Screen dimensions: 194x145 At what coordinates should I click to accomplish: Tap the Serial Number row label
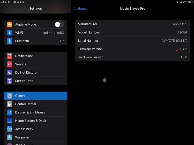click(x=88, y=41)
